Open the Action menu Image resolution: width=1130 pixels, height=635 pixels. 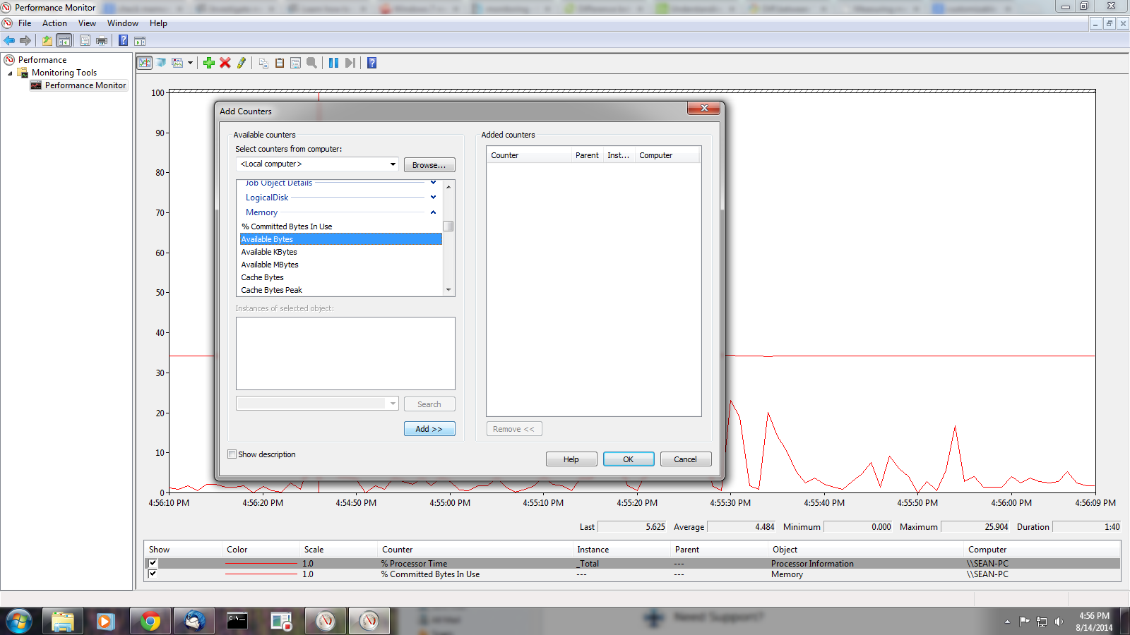click(x=54, y=23)
